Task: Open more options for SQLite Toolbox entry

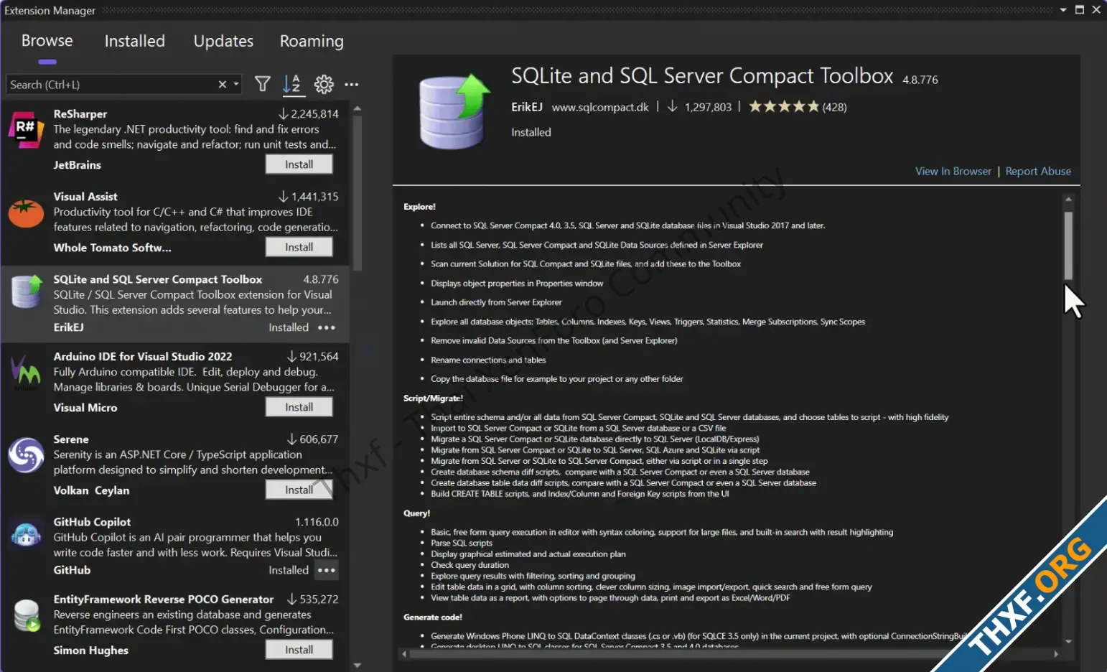Action: pyautogui.click(x=327, y=327)
